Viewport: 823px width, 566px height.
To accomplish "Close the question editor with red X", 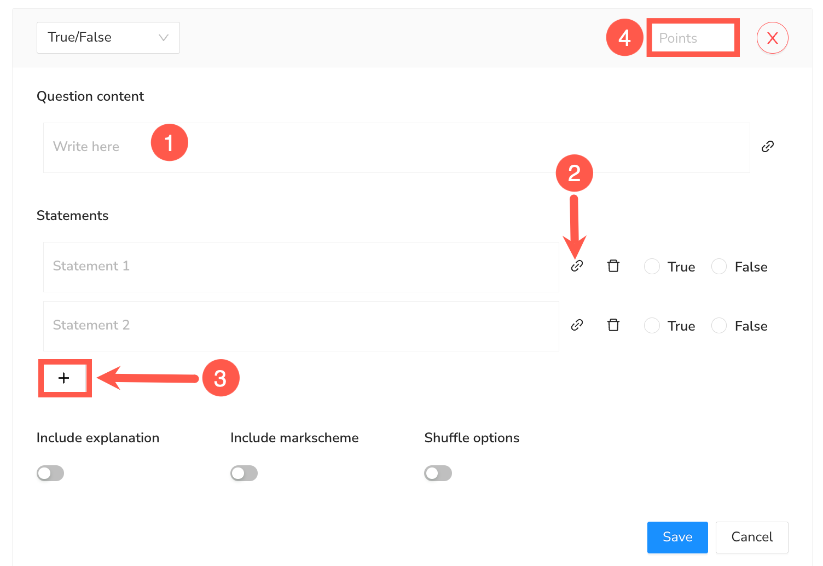I will (x=772, y=38).
